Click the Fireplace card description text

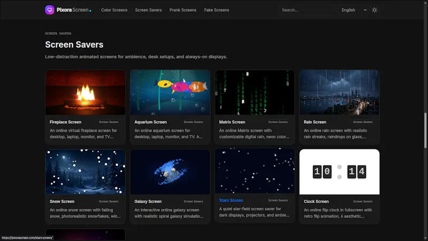[x=83, y=133]
